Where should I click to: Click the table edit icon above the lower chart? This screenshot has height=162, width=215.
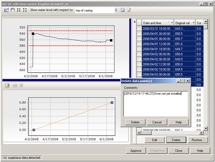pos(7,86)
